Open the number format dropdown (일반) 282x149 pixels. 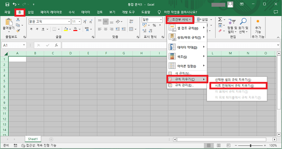161,19
